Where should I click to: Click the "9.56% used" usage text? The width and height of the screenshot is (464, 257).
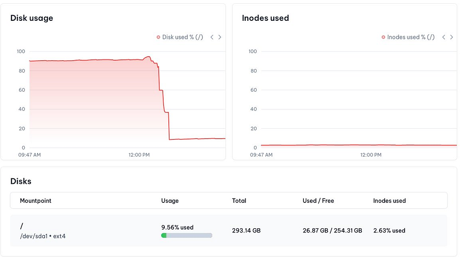coord(177,227)
